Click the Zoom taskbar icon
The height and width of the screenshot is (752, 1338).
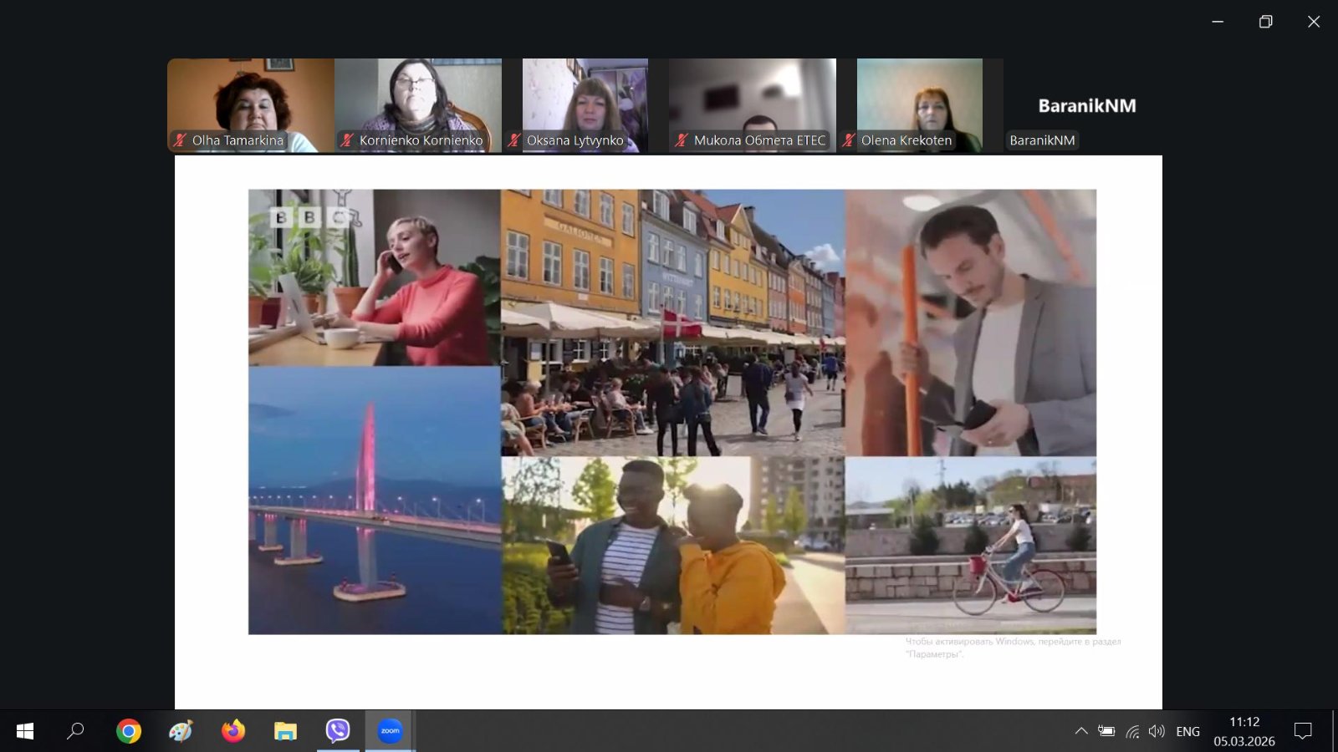(x=390, y=731)
